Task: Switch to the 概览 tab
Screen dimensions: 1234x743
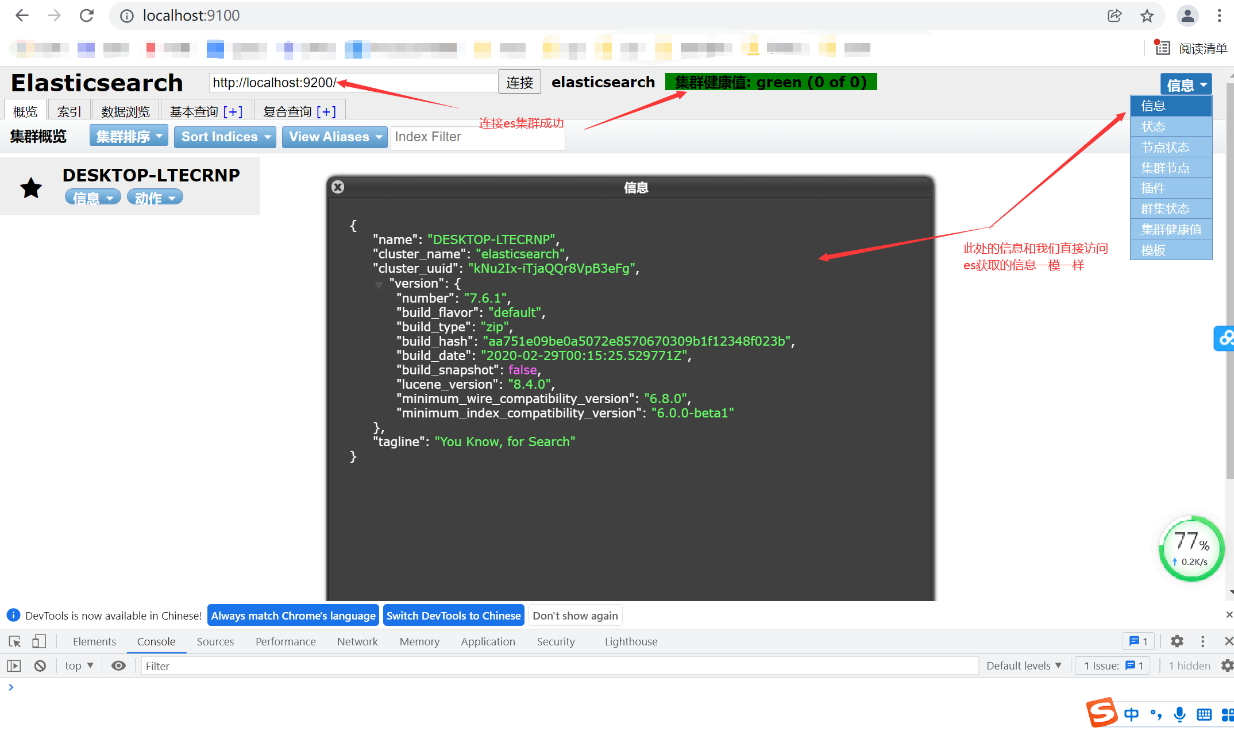Action: click(25, 111)
